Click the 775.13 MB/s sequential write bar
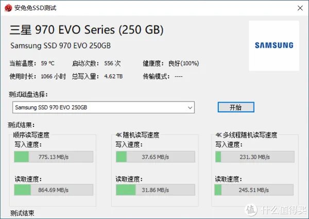The image size is (309, 219). [53, 157]
